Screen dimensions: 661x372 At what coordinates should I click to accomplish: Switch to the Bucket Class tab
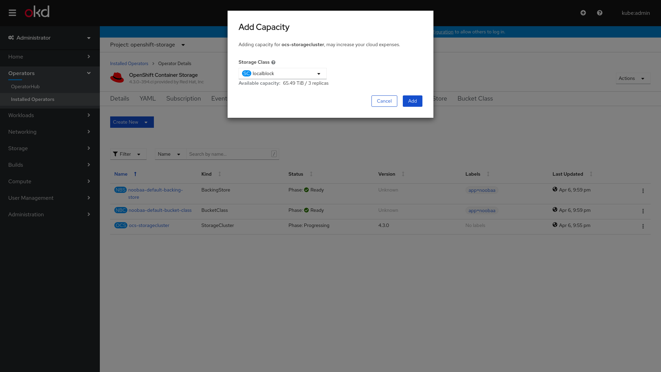point(475,99)
